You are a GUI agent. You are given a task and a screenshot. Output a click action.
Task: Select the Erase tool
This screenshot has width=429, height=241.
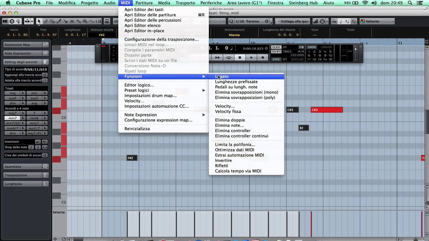click(52, 21)
